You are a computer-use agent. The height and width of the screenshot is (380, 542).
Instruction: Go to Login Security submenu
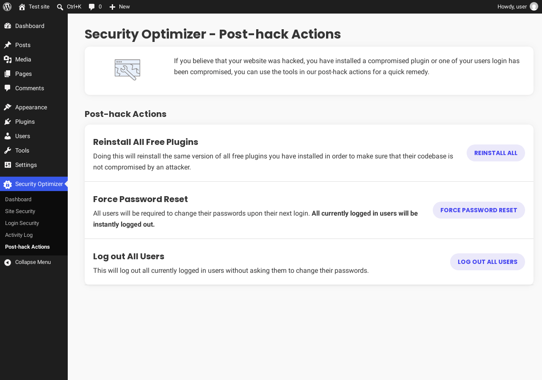pyautogui.click(x=22, y=223)
